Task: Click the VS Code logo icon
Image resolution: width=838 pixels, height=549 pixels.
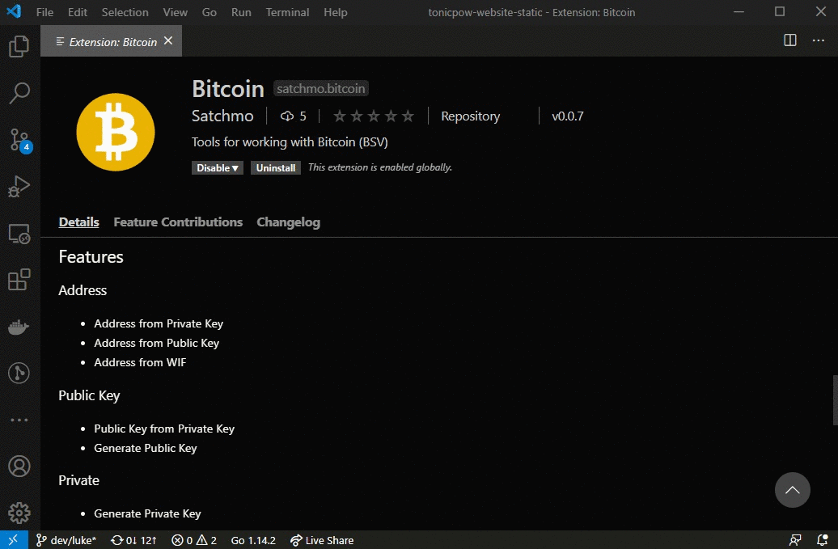Action: coord(15,11)
